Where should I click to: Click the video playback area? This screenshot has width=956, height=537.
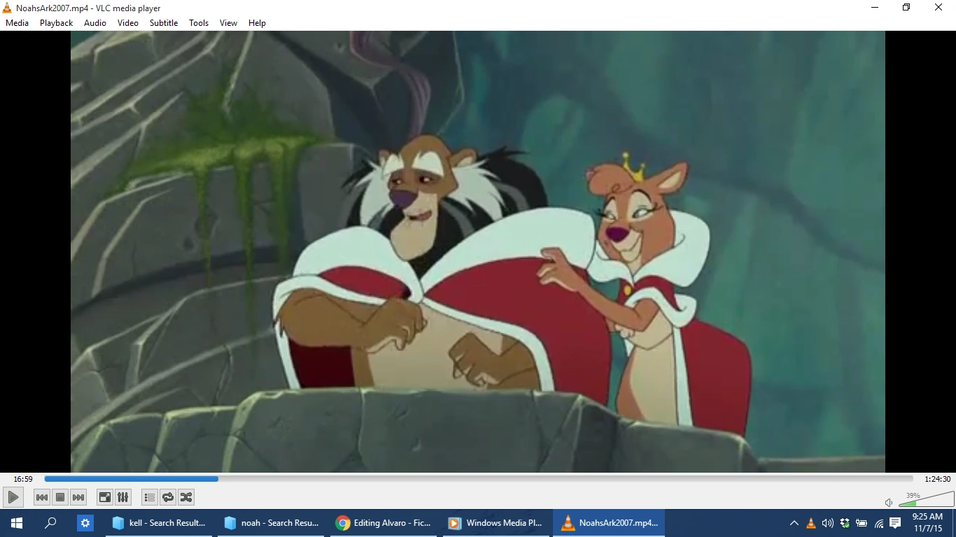click(x=478, y=252)
